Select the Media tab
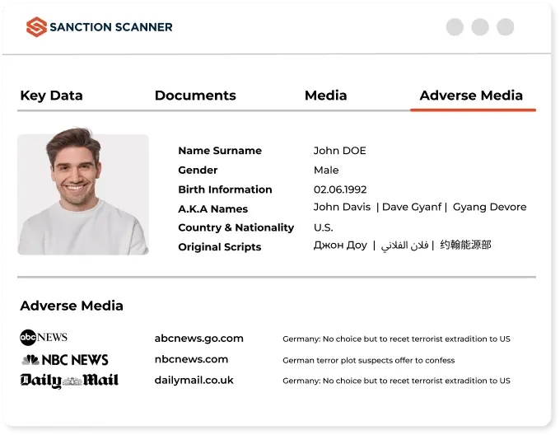Screen dimensions: 560x435 tap(325, 96)
